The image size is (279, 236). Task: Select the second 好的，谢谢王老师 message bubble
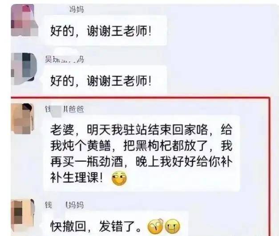pos(105,80)
